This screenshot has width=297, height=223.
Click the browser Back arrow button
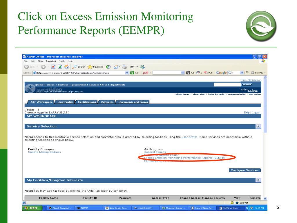tap(26, 67)
